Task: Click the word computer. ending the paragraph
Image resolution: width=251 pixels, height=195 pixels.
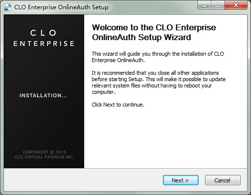Action: [x=103, y=92]
